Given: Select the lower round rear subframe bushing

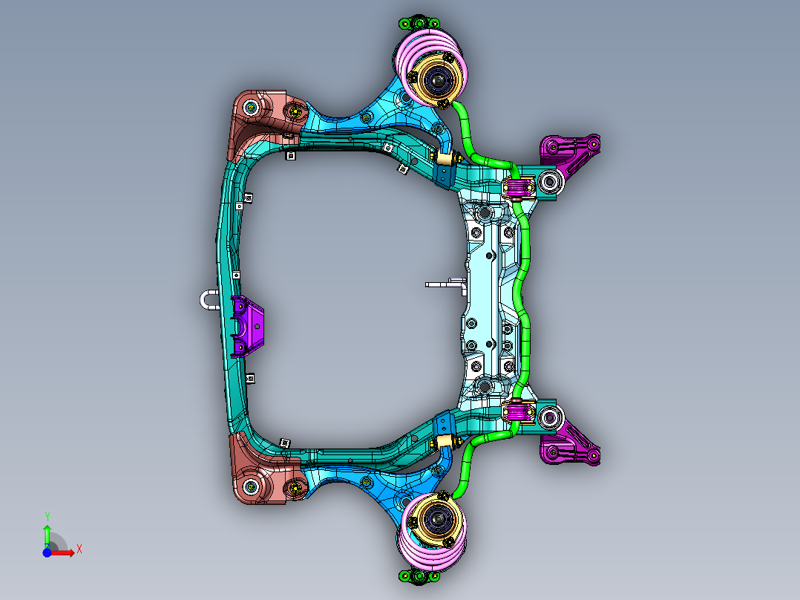Looking at the screenshot, I should point(550,418).
